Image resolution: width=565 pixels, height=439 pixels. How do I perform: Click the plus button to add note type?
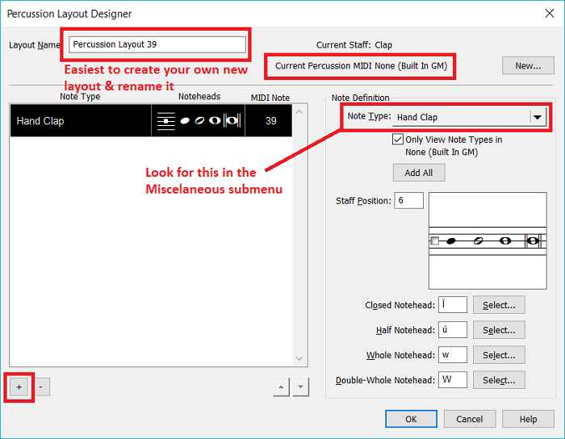tap(19, 387)
